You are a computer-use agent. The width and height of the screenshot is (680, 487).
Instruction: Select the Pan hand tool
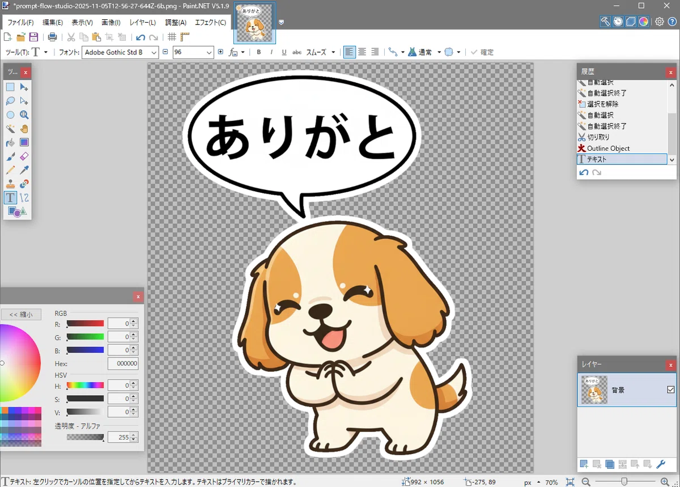click(x=24, y=129)
